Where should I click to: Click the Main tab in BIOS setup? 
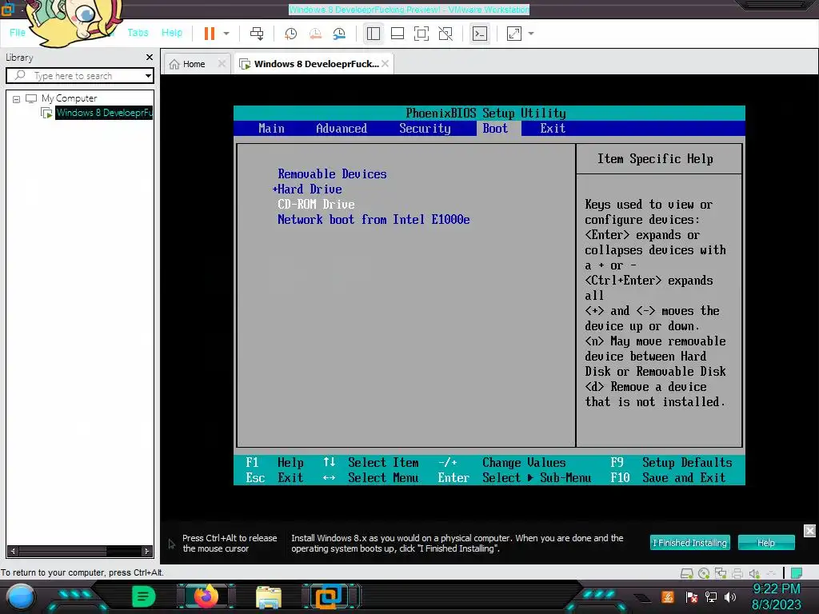(x=271, y=129)
